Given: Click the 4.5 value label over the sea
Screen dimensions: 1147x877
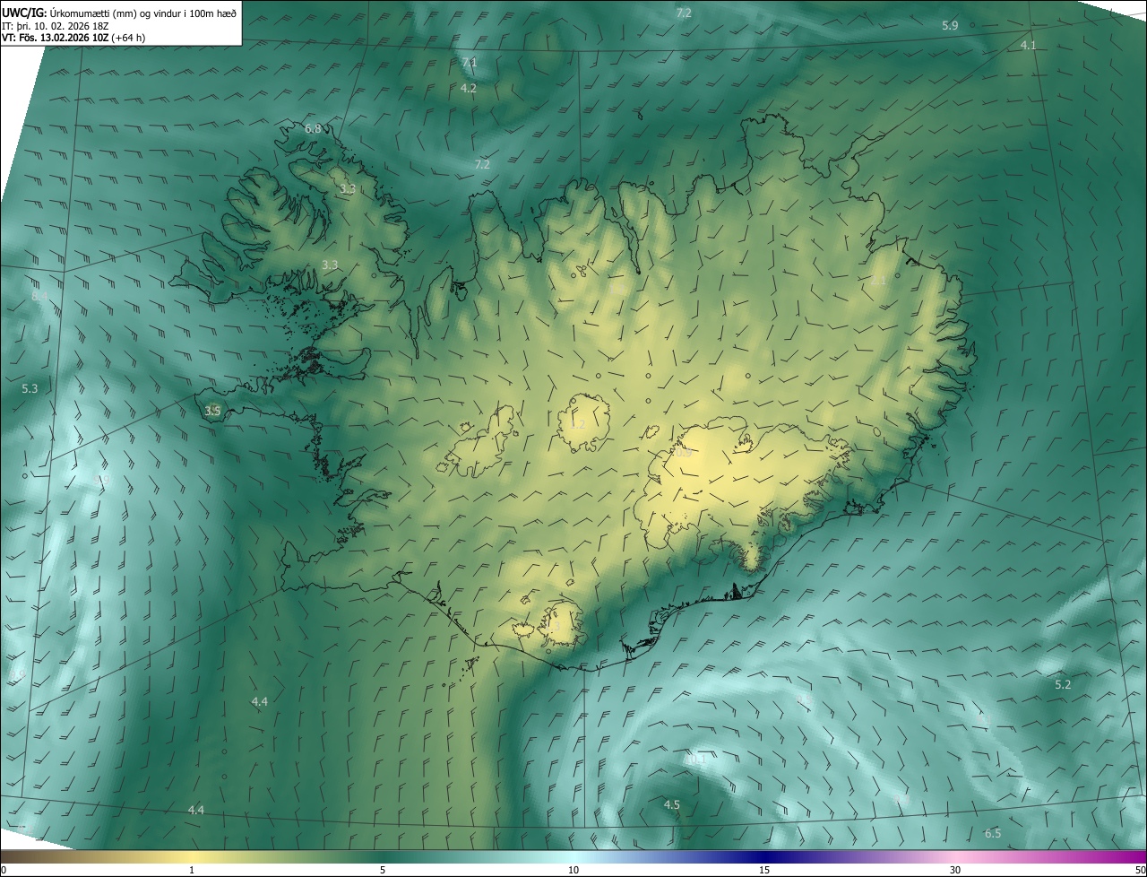Looking at the screenshot, I should 672,805.
